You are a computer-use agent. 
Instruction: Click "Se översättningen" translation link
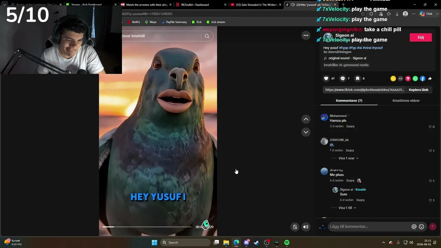[x=337, y=52]
